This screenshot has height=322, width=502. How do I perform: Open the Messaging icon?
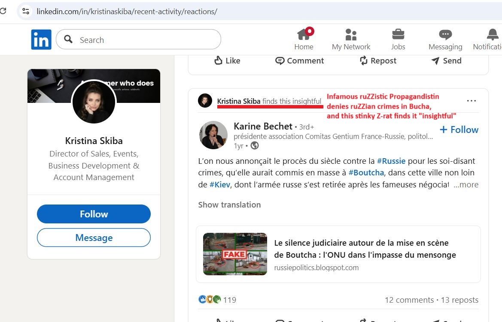445,34
